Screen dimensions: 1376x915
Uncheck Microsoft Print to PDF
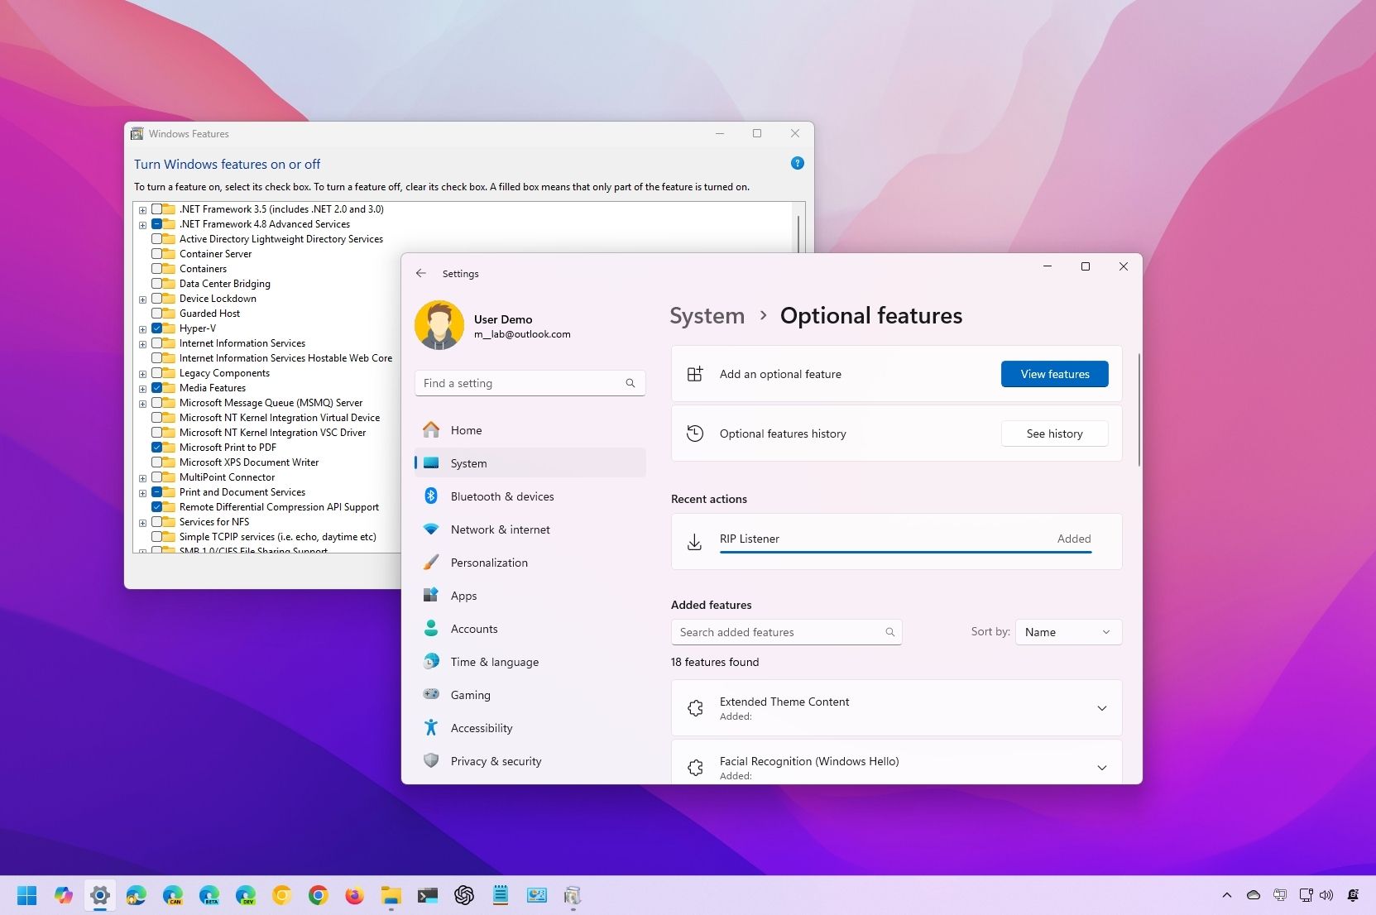point(159,447)
